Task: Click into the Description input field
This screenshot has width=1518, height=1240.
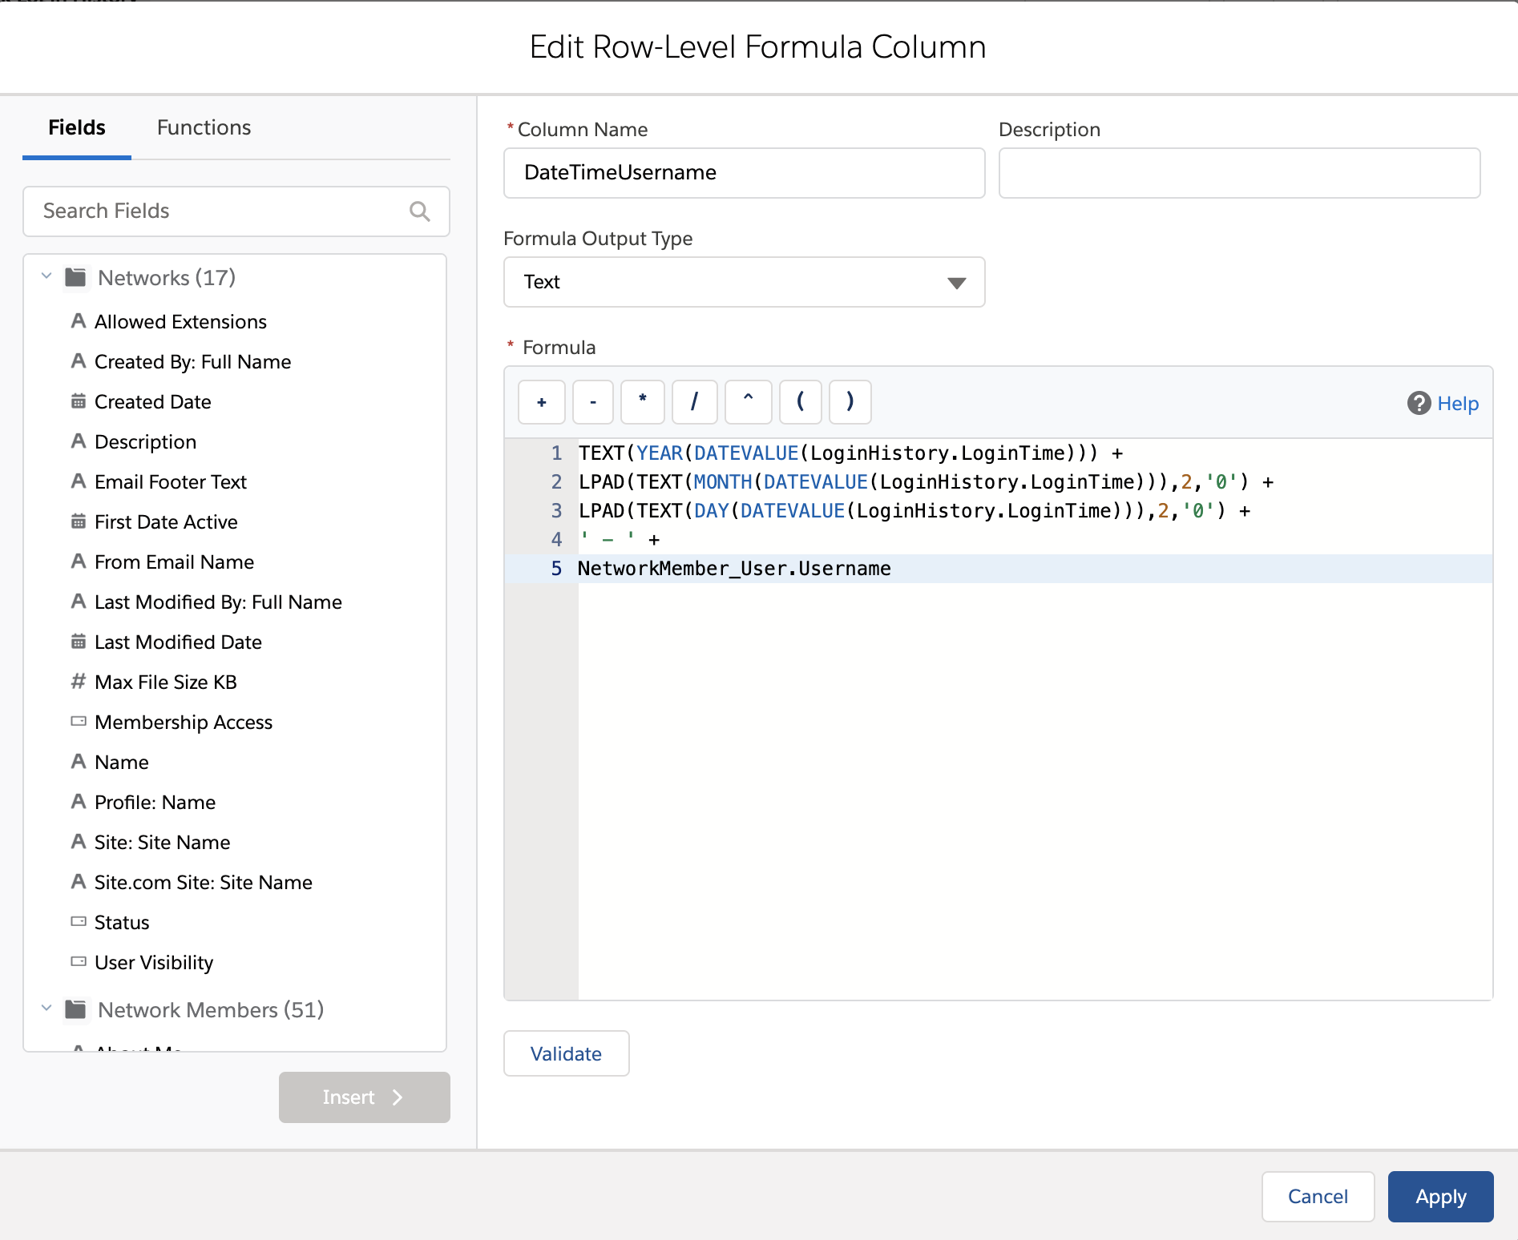Action: click(1239, 173)
